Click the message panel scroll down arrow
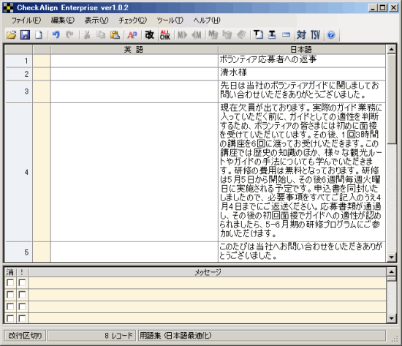The width and height of the screenshot is (402, 346). point(391,318)
